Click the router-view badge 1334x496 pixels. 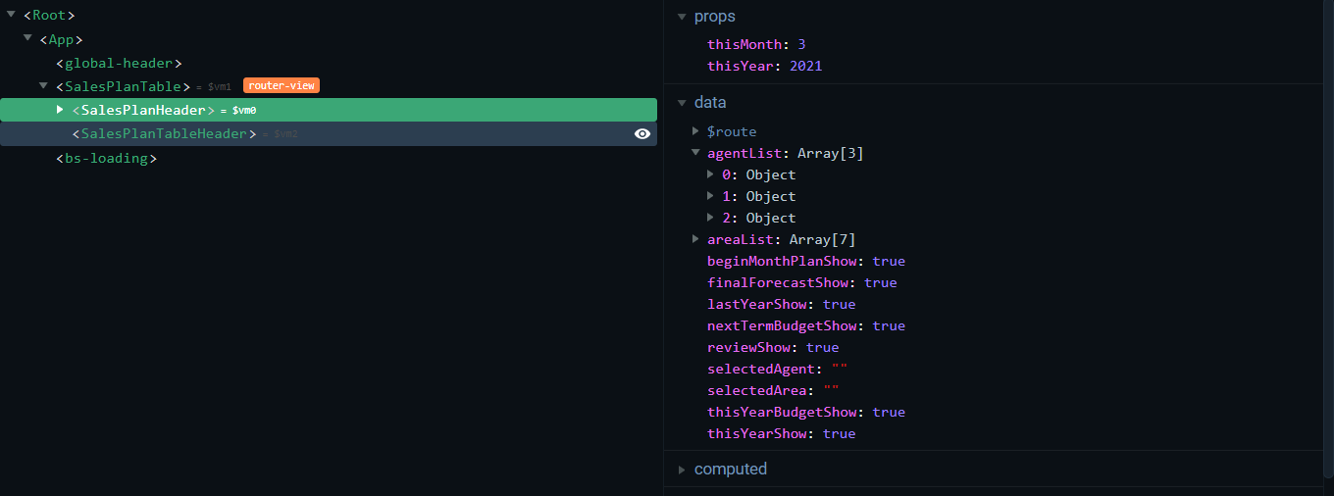point(282,86)
